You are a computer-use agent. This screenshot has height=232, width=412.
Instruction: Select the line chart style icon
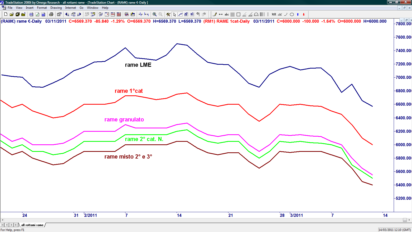pyautogui.click(x=180, y=14)
